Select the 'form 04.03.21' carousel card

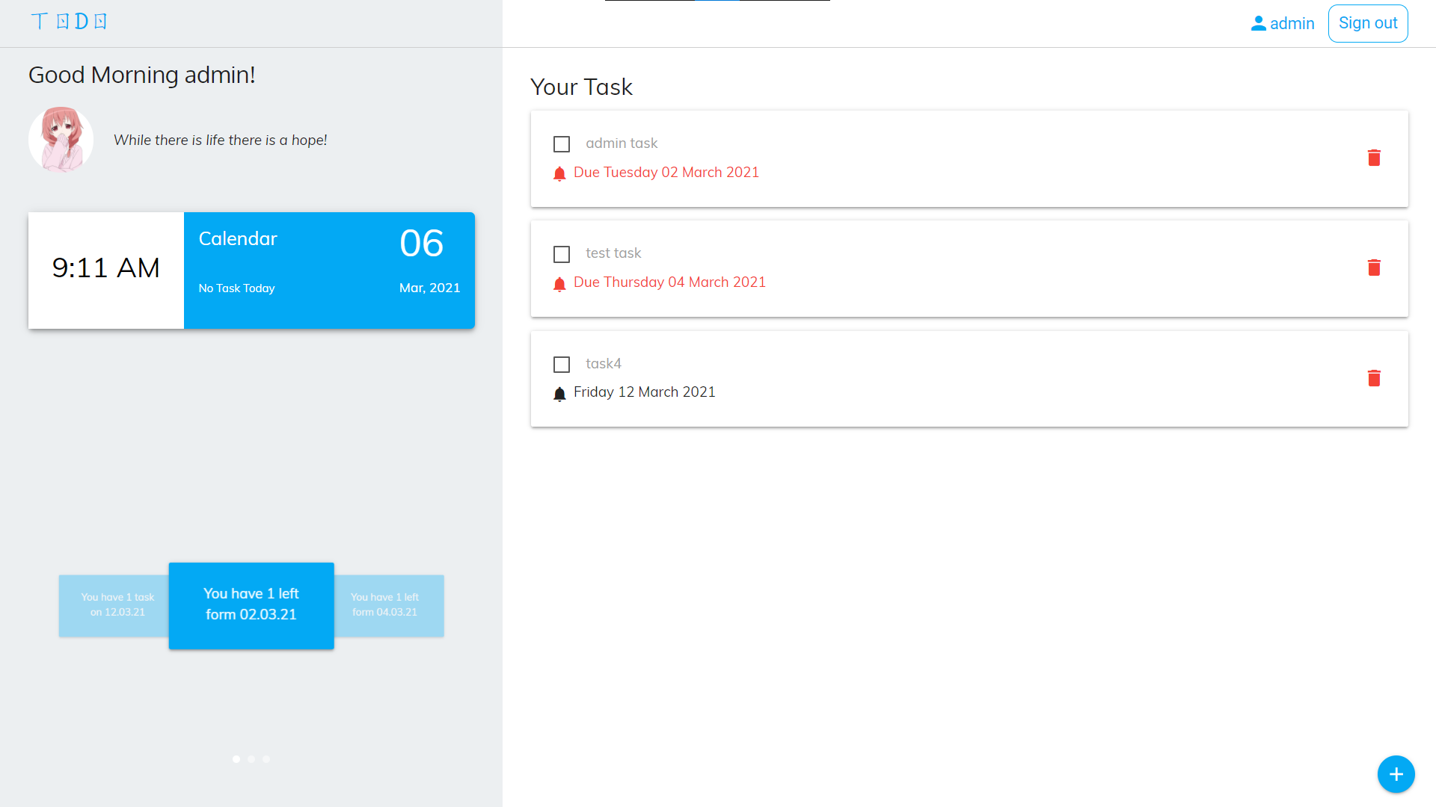[389, 605]
